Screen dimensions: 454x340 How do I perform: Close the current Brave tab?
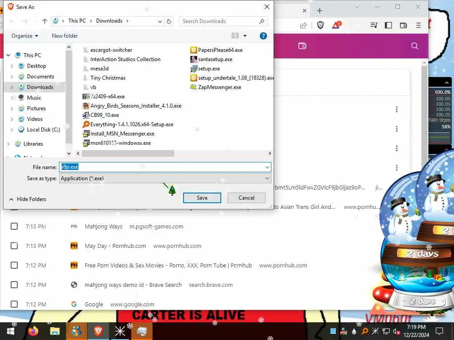click(x=305, y=11)
